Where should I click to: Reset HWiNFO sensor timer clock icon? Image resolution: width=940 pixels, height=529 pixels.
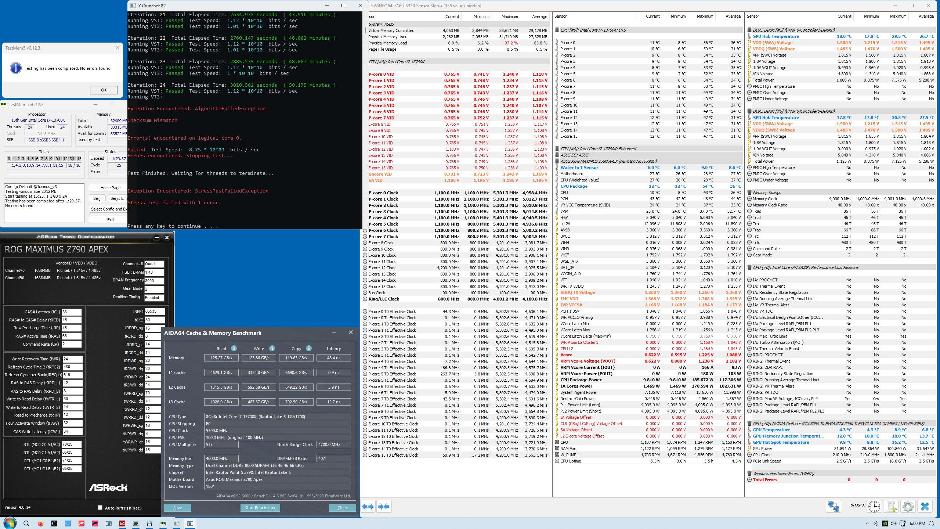pos(874,507)
